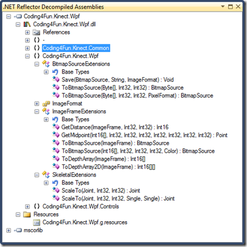247x247 pixels.
Task: Click the Coding4Fun.Kinect.Wpf.g.resources file icon
Action: (37, 222)
